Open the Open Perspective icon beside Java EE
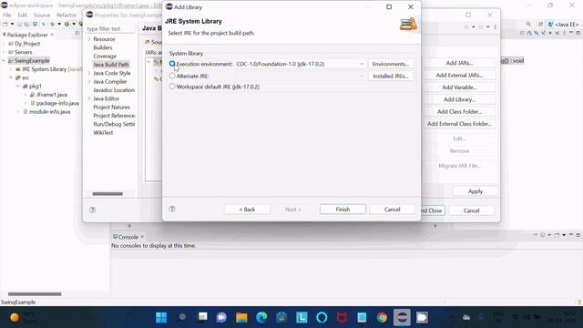This screenshot has height=328, width=583. pyautogui.click(x=540, y=25)
